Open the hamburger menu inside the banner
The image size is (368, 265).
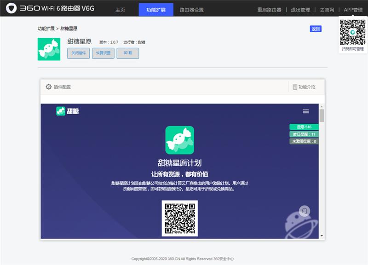[305, 111]
